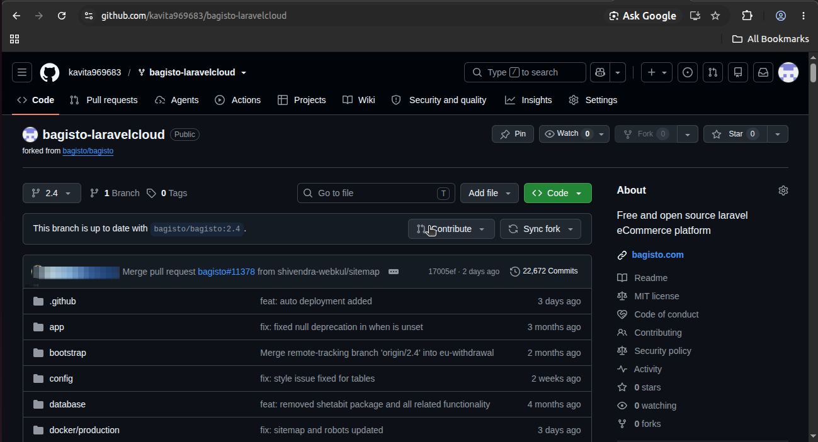This screenshot has width=818, height=442.
Task: Switch to the Projects tab
Action: (302, 100)
